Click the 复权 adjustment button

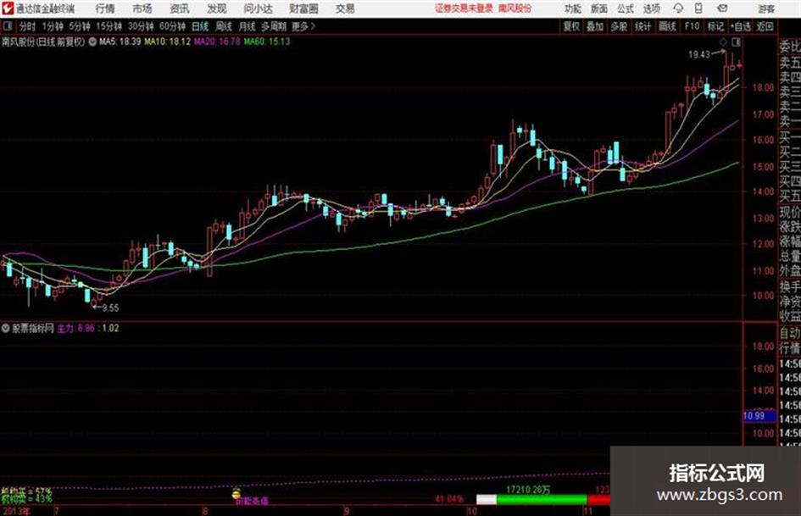(x=571, y=26)
